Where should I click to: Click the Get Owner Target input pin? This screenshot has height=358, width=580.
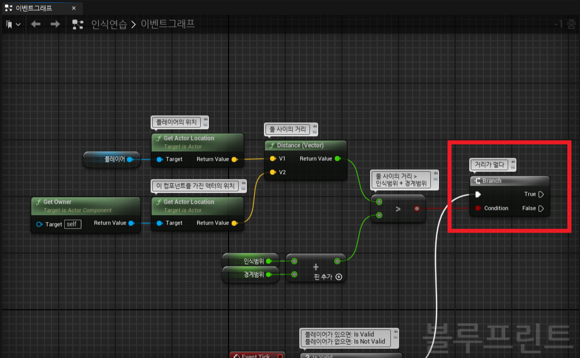pos(39,224)
